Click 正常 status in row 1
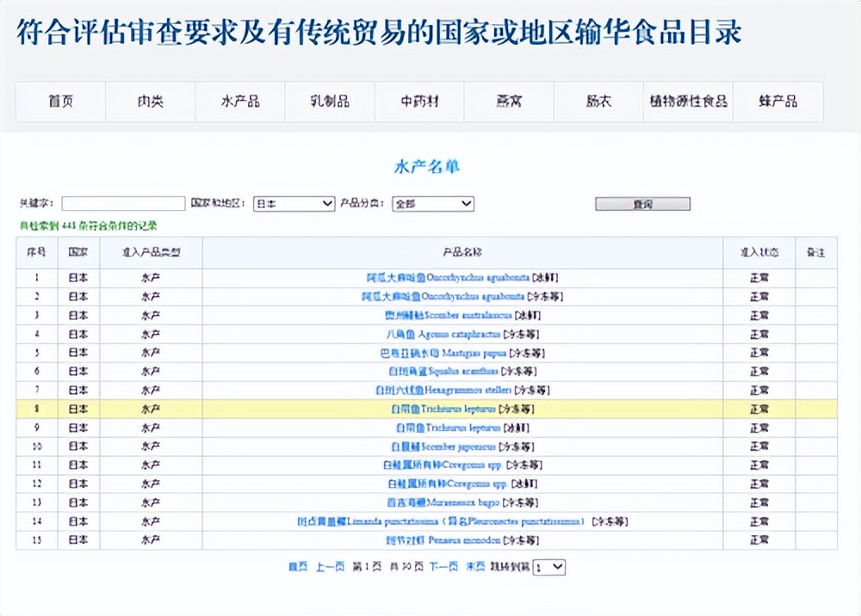 point(759,278)
